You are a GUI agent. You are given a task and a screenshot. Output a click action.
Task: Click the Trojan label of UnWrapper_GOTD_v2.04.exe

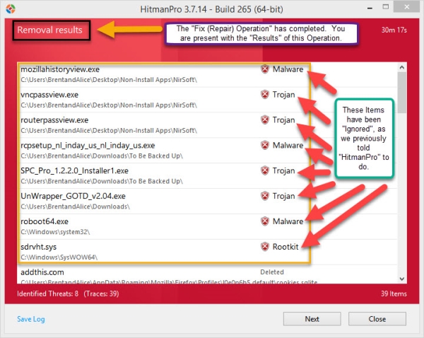point(283,196)
